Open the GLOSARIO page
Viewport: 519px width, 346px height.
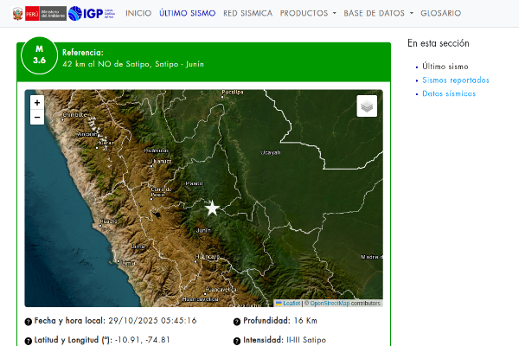(x=440, y=13)
